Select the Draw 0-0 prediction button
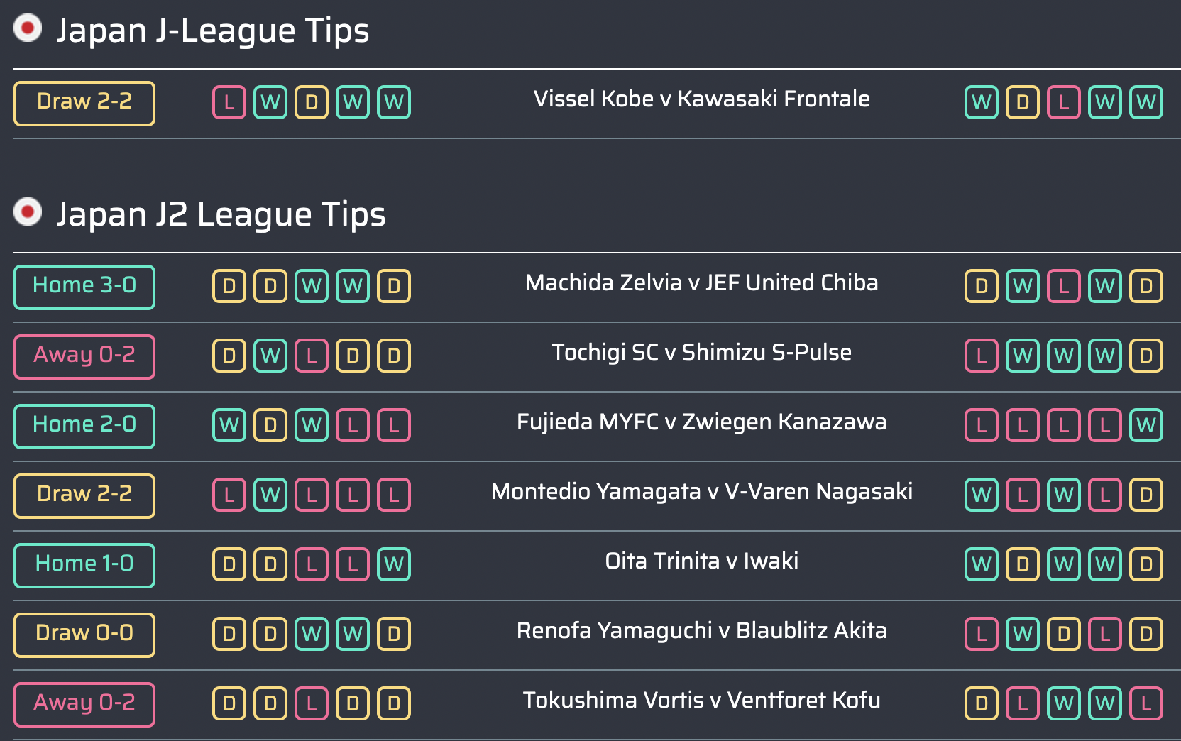Image resolution: width=1181 pixels, height=741 pixels. click(x=84, y=635)
